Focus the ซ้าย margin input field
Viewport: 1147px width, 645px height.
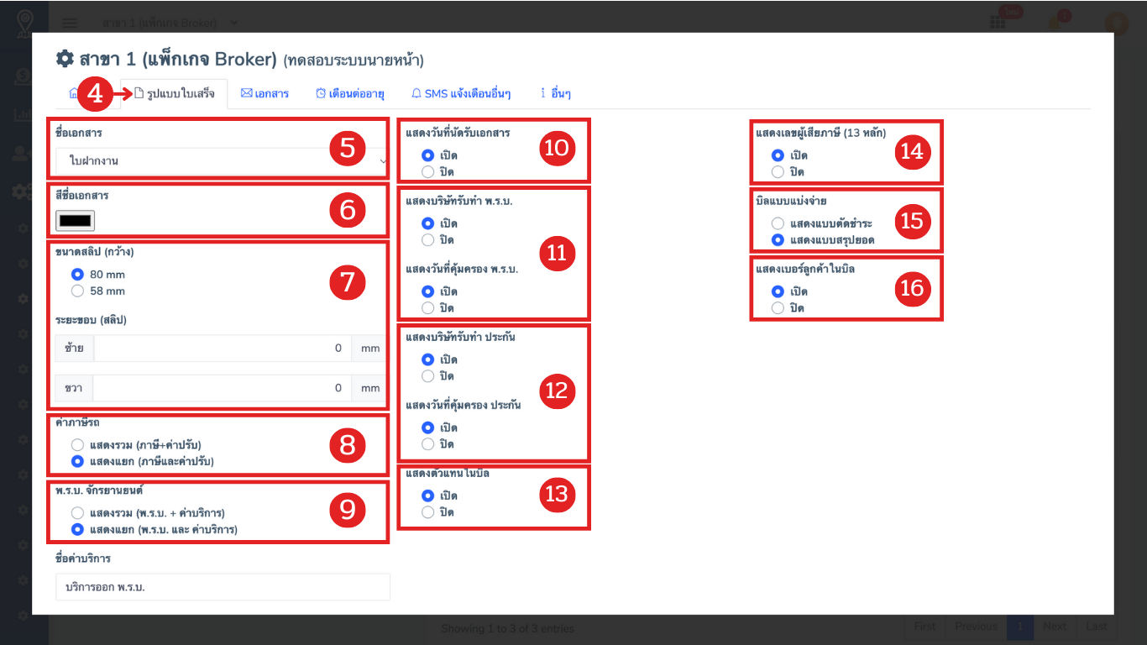222,348
